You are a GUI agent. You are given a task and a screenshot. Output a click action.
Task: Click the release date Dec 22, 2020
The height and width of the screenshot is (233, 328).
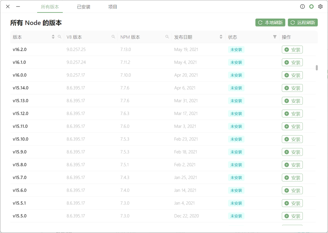coord(186,216)
